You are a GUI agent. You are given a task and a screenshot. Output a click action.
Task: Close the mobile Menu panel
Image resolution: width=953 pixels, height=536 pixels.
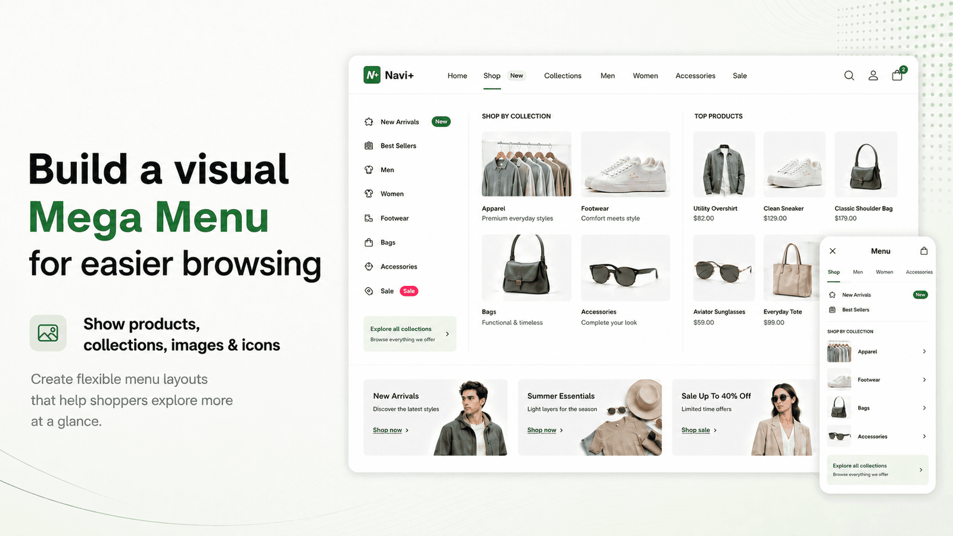[833, 251]
